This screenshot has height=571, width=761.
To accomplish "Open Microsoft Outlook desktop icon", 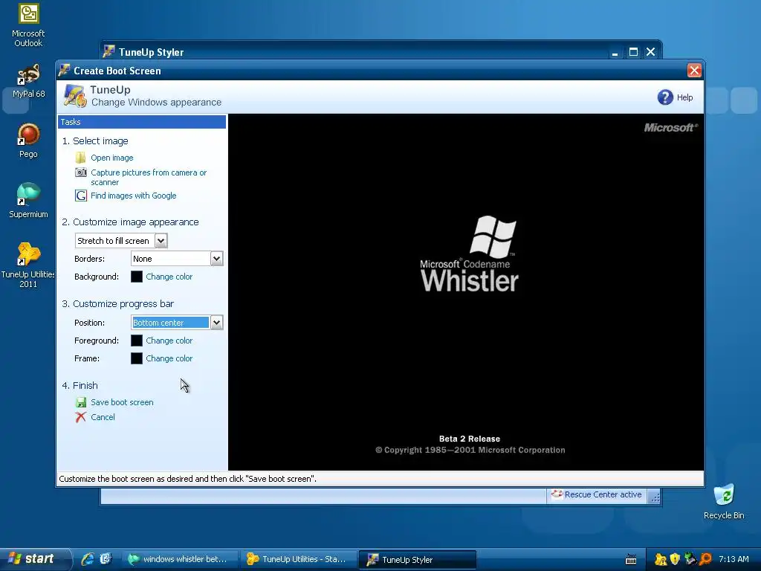I will pyautogui.click(x=28, y=25).
